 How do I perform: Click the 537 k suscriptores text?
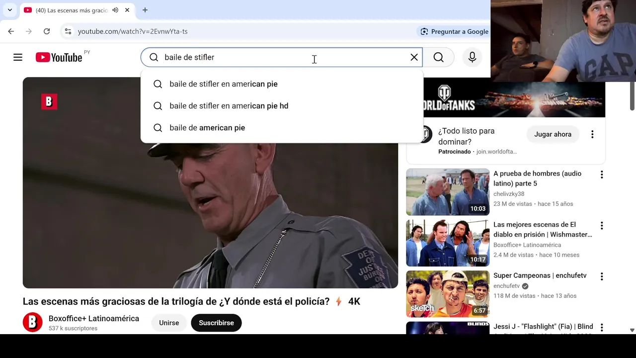click(x=73, y=329)
